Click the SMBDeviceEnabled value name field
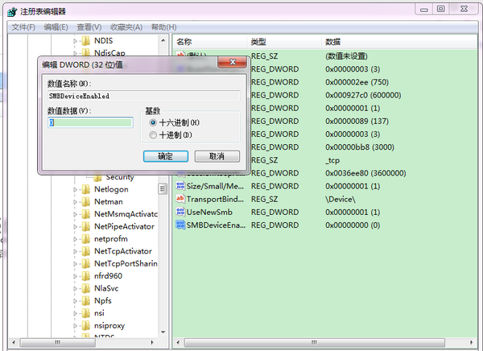 [144, 96]
